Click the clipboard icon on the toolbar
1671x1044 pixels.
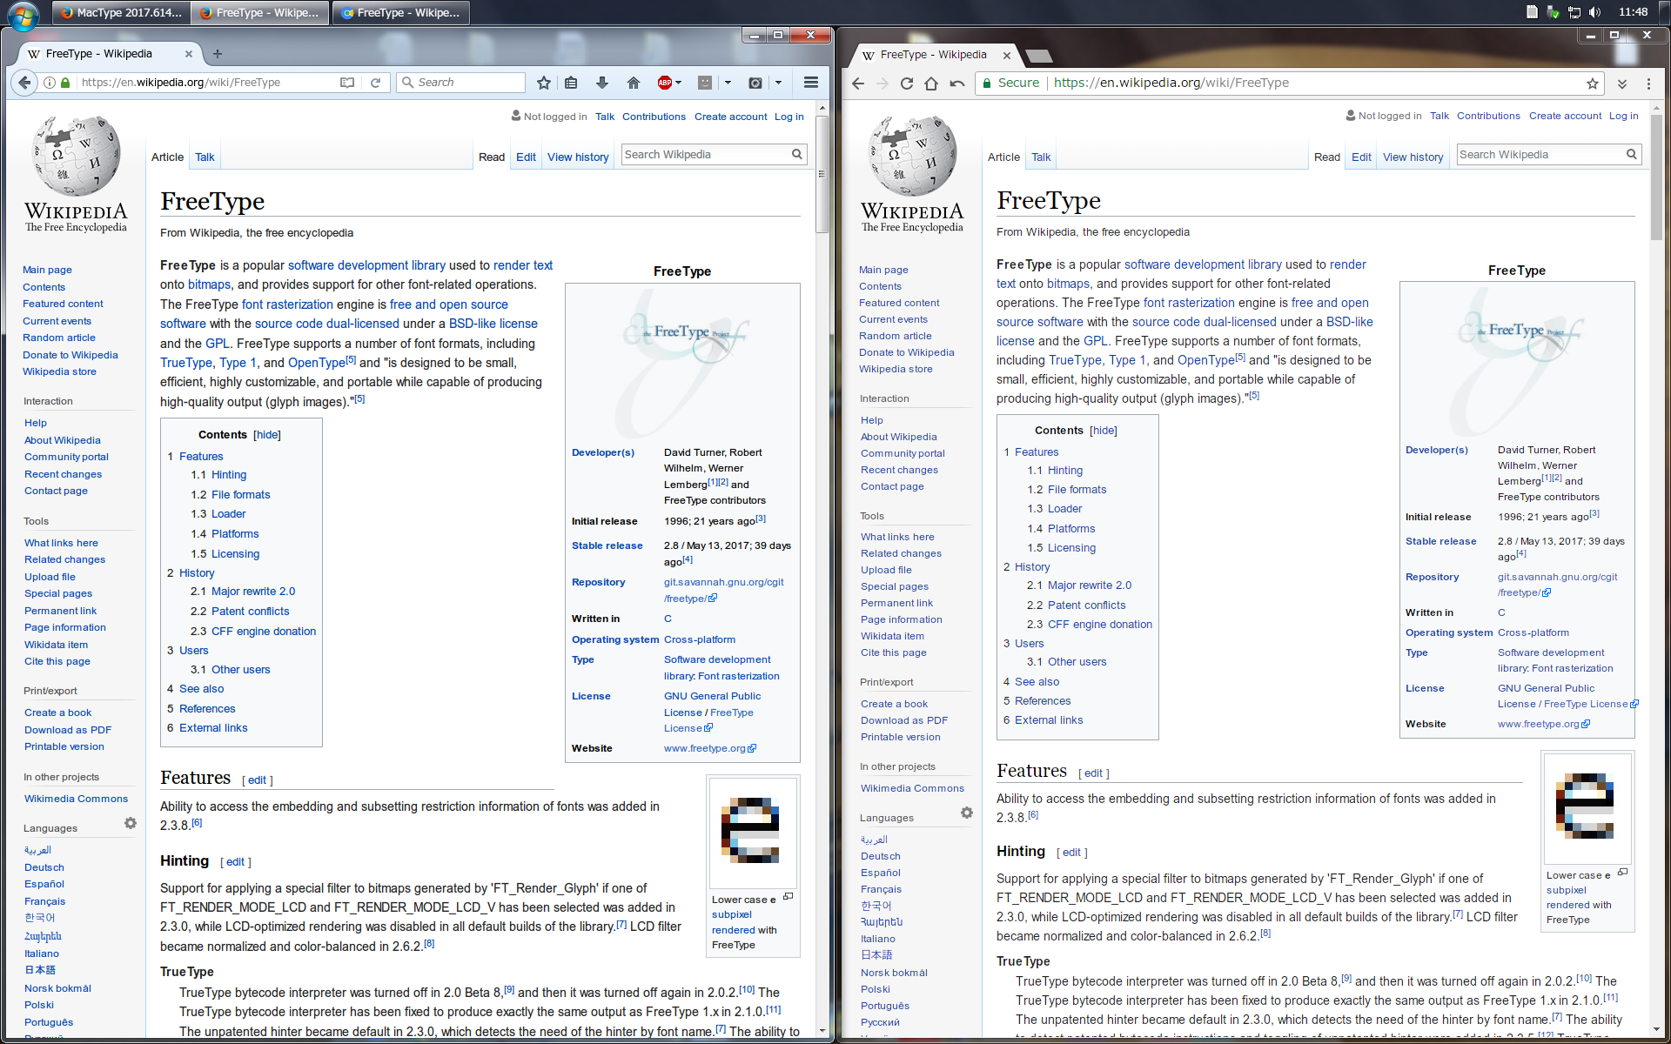coord(571,83)
